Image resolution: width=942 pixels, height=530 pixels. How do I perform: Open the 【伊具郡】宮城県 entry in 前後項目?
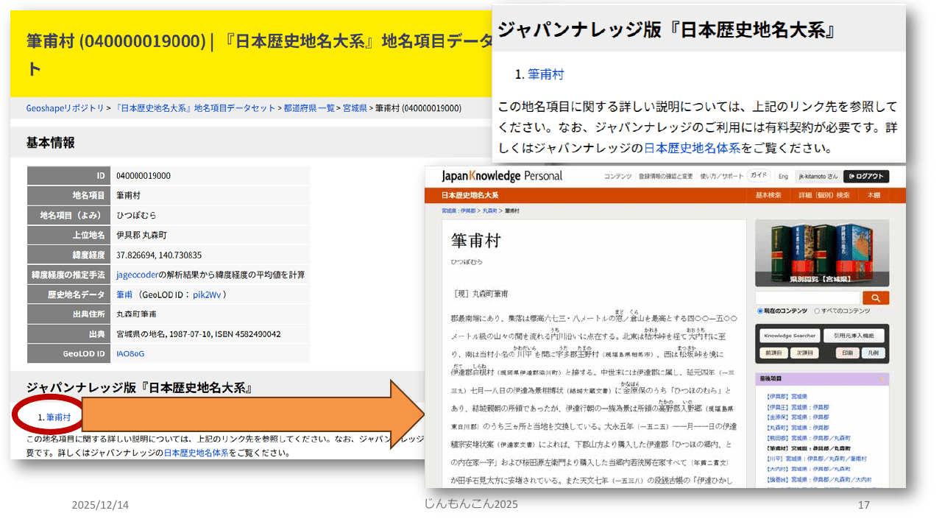pyautogui.click(x=787, y=397)
